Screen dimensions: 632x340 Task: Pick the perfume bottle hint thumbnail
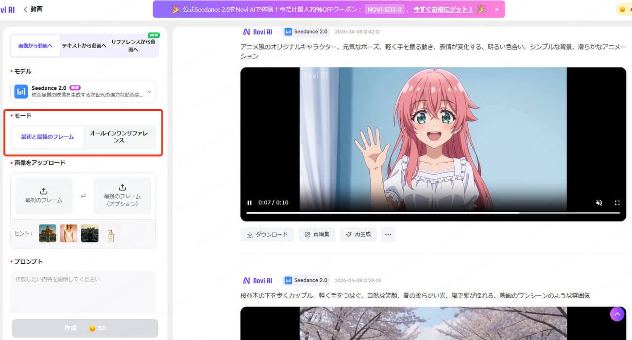[x=111, y=234]
